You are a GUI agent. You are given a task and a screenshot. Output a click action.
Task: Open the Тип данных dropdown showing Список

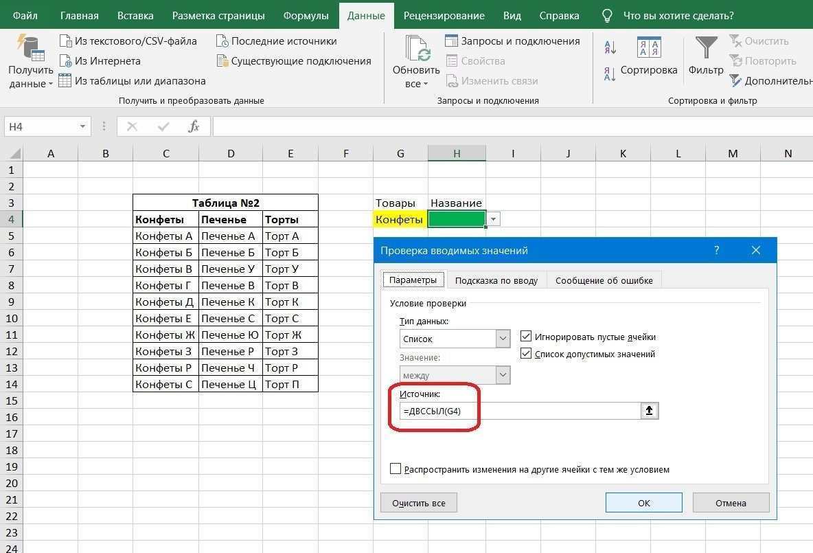503,338
